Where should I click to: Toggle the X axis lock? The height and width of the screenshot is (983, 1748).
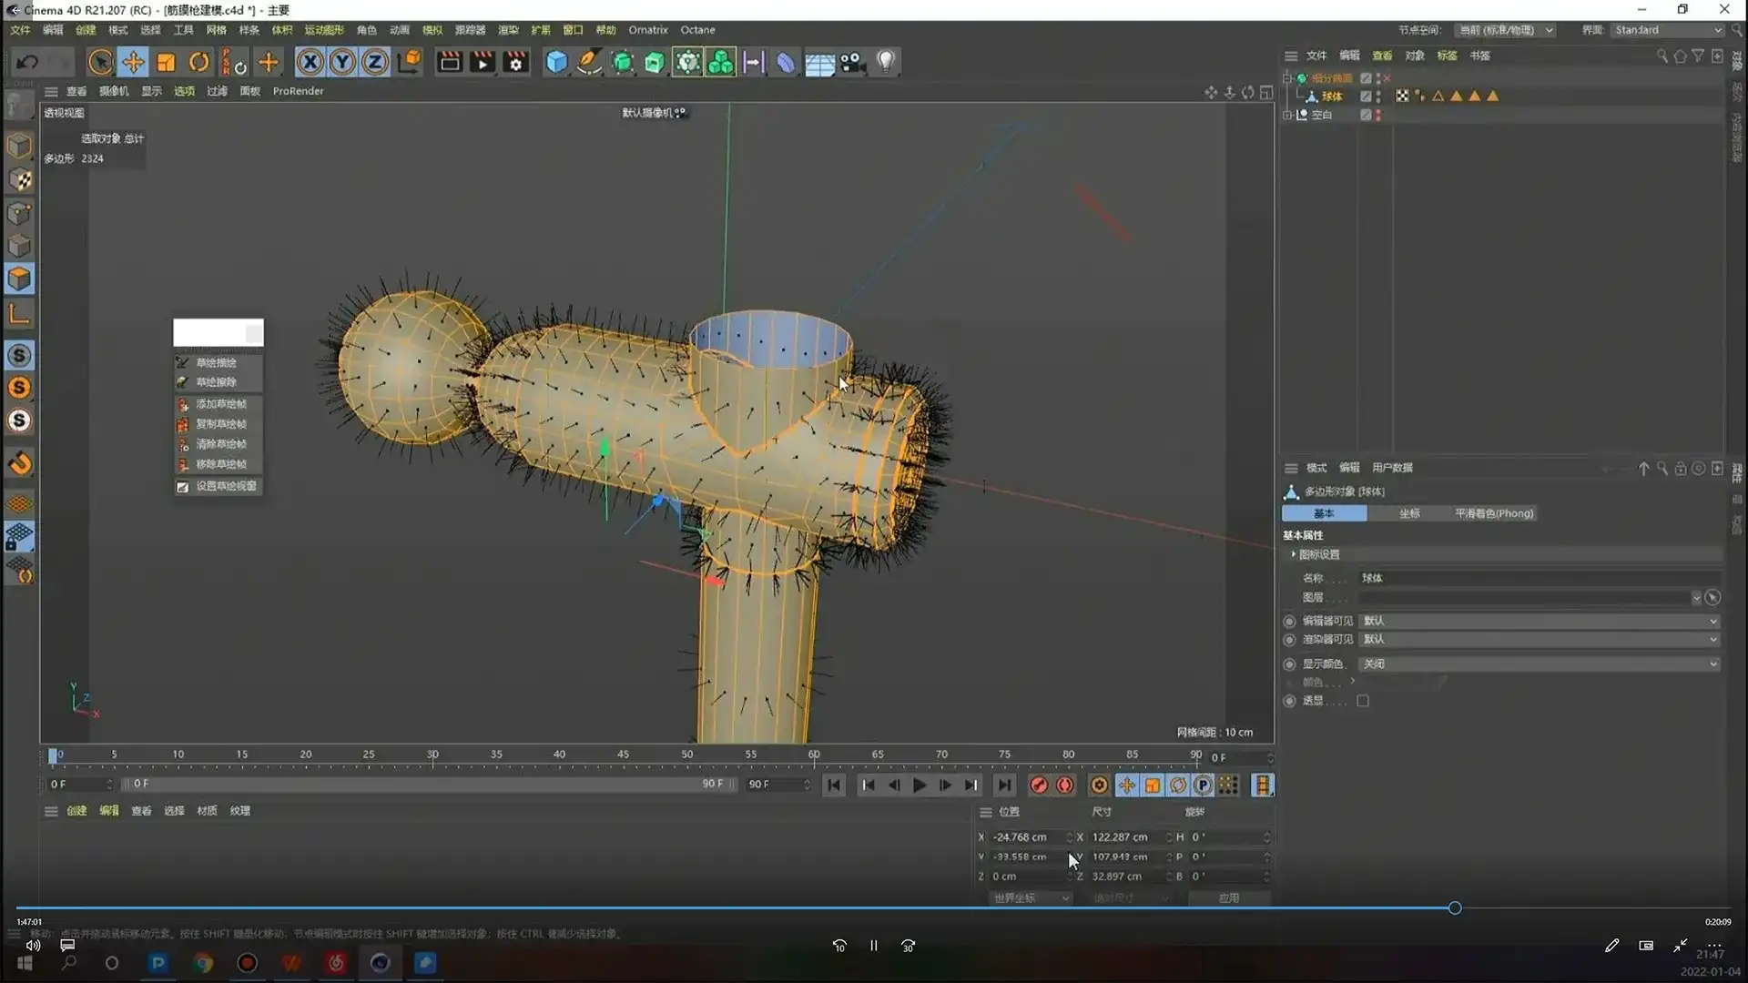click(x=310, y=62)
